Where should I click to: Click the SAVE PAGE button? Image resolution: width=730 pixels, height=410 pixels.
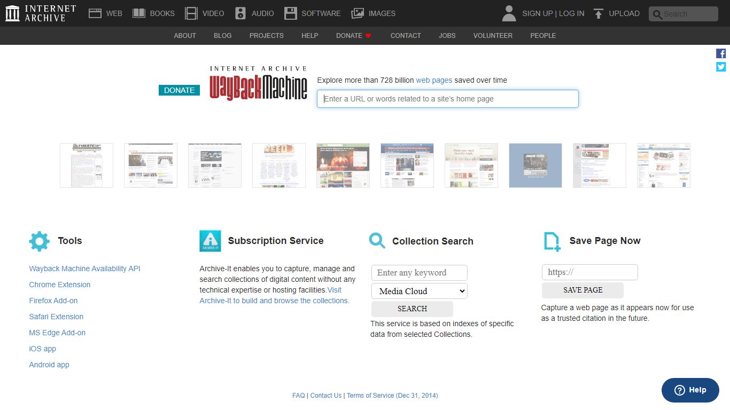(x=583, y=290)
